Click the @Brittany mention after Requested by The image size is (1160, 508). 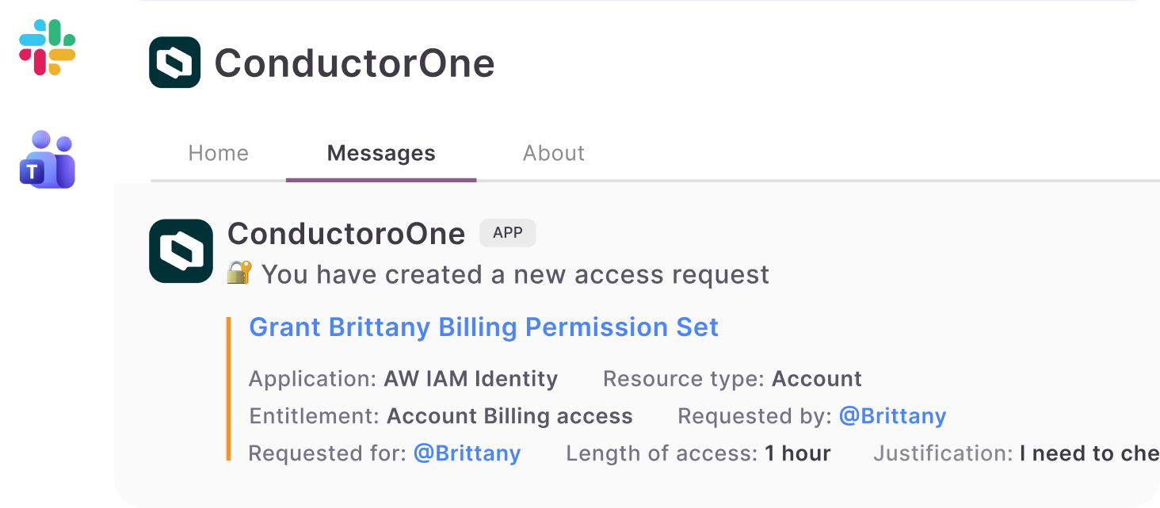(x=892, y=416)
